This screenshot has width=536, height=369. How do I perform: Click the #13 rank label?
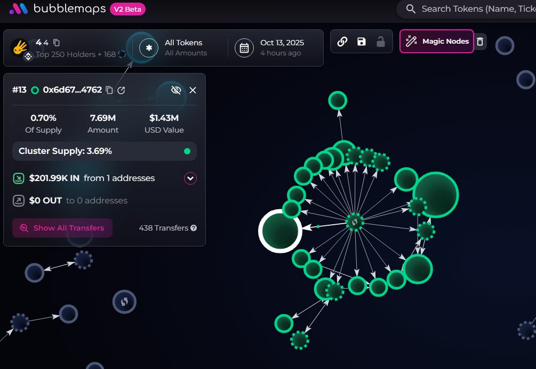coord(20,90)
